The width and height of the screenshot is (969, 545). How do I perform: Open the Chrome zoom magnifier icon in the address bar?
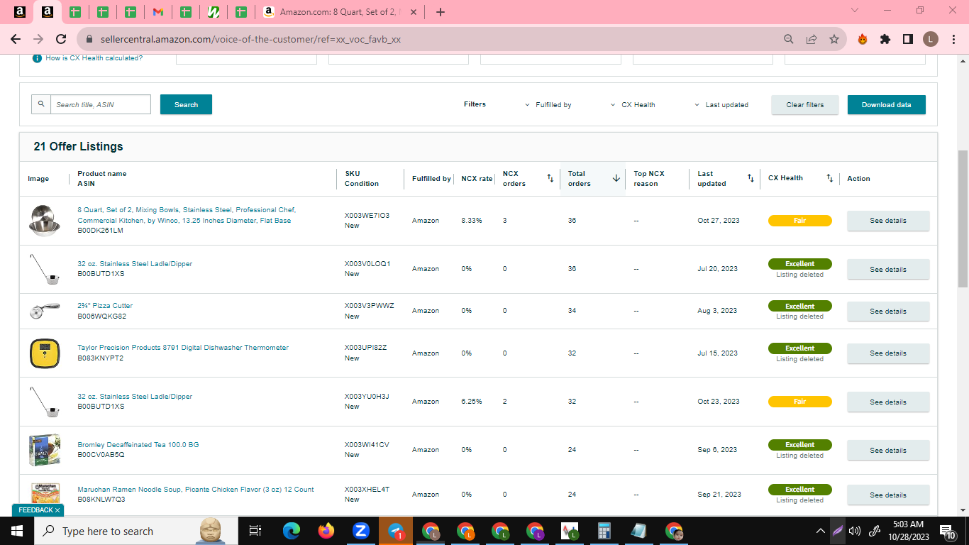pos(789,39)
